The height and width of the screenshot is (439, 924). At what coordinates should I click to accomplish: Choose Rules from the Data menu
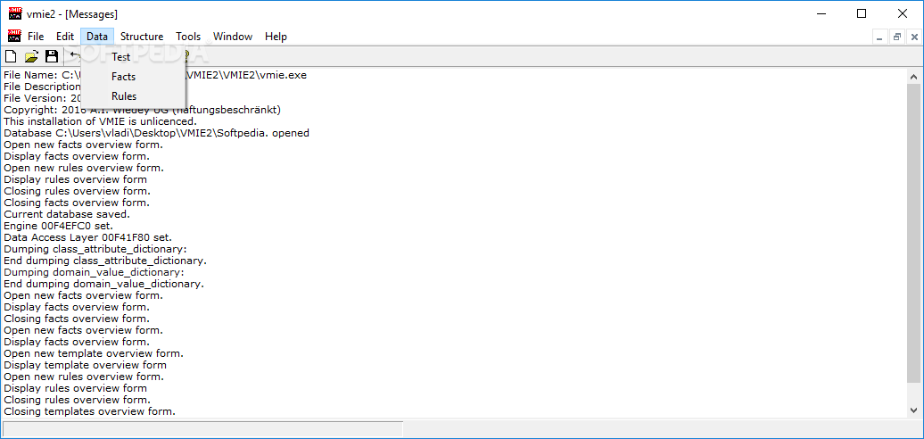click(x=133, y=96)
